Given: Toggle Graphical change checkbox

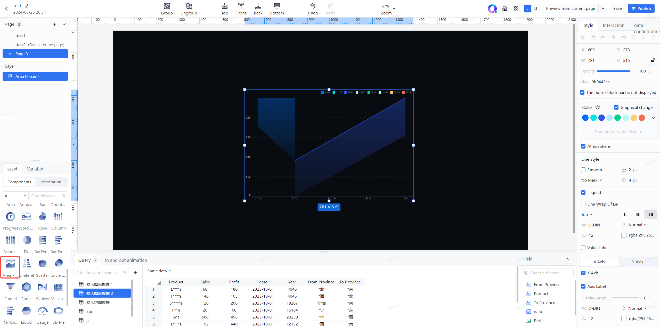Looking at the screenshot, I should tap(616, 107).
